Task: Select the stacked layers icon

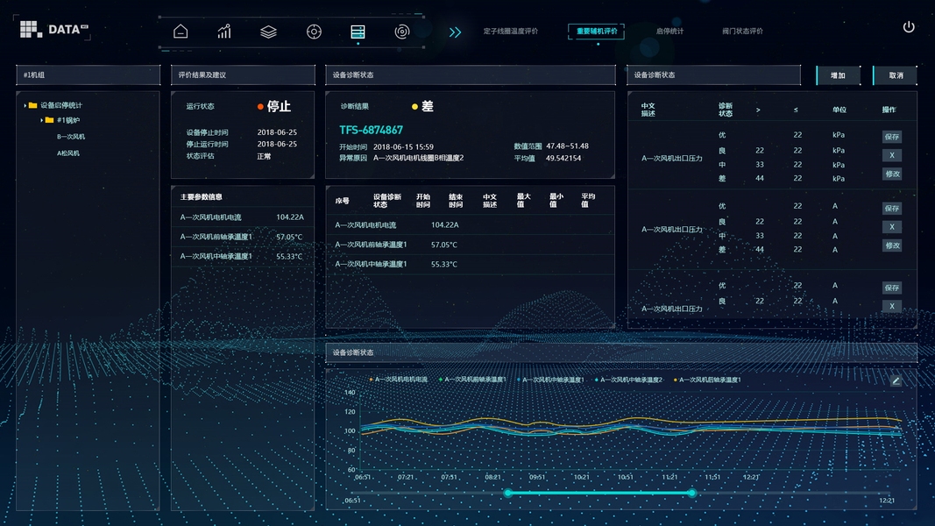Action: pyautogui.click(x=268, y=32)
